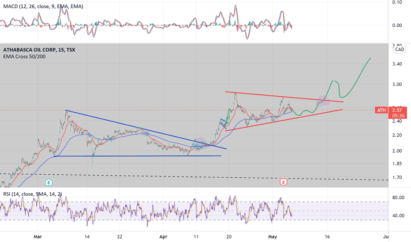This screenshot has width=411, height=242.
Task: Click the RSI 40.00 axis label
Action: [398, 216]
